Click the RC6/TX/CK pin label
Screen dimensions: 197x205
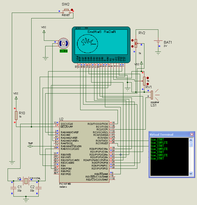point(102,141)
